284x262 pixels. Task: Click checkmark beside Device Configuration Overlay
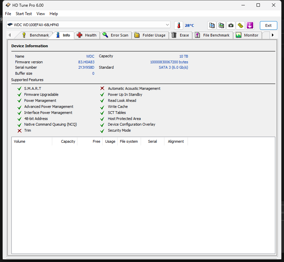coord(102,125)
